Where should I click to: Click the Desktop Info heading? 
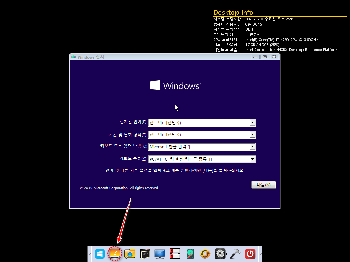233,12
